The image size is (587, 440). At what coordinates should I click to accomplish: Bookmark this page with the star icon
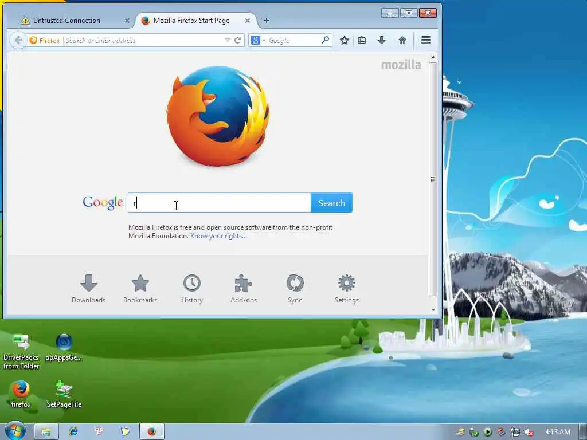pos(345,41)
